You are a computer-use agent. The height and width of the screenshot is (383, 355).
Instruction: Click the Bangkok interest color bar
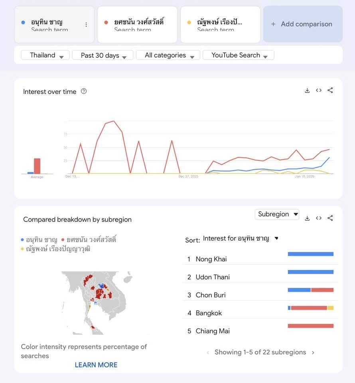[x=310, y=308]
